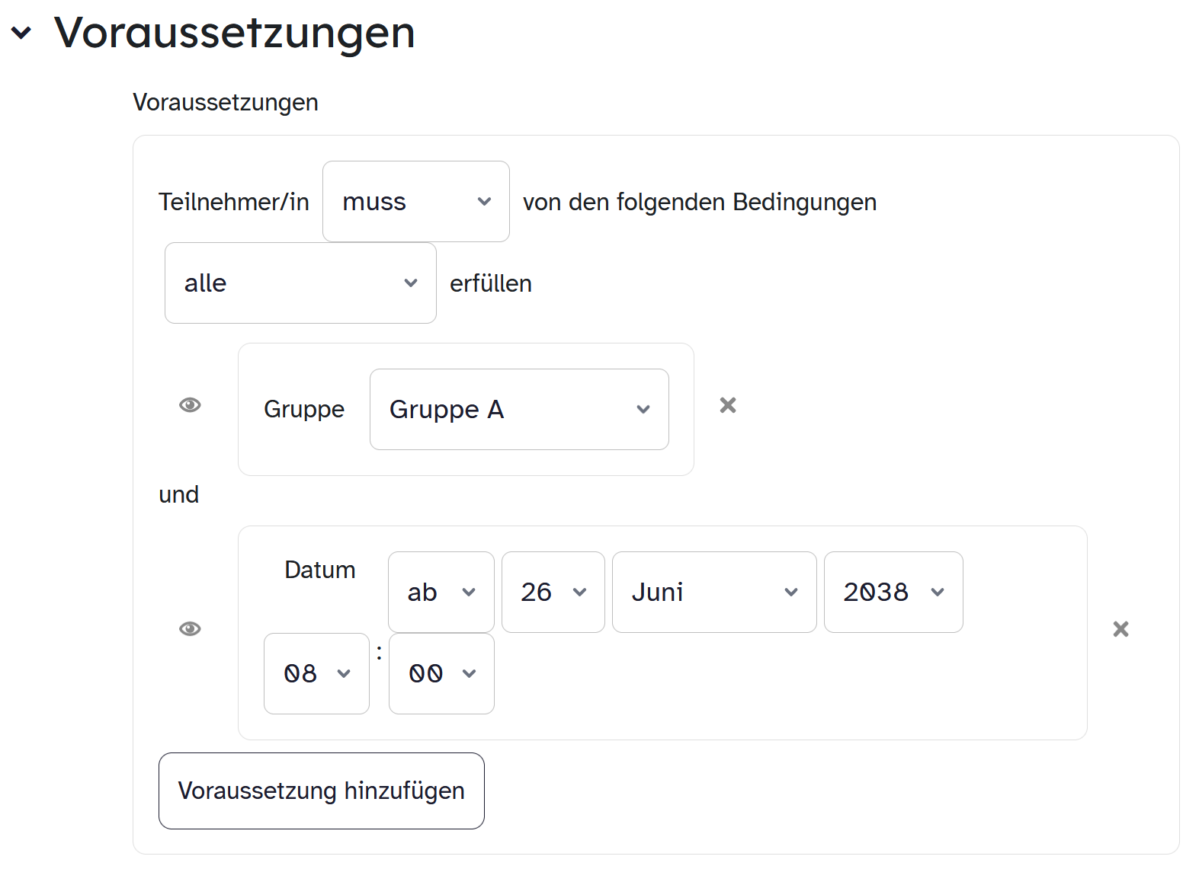Collapse the Voraussetzungen section chevron
The image size is (1199, 869).
[x=21, y=33]
